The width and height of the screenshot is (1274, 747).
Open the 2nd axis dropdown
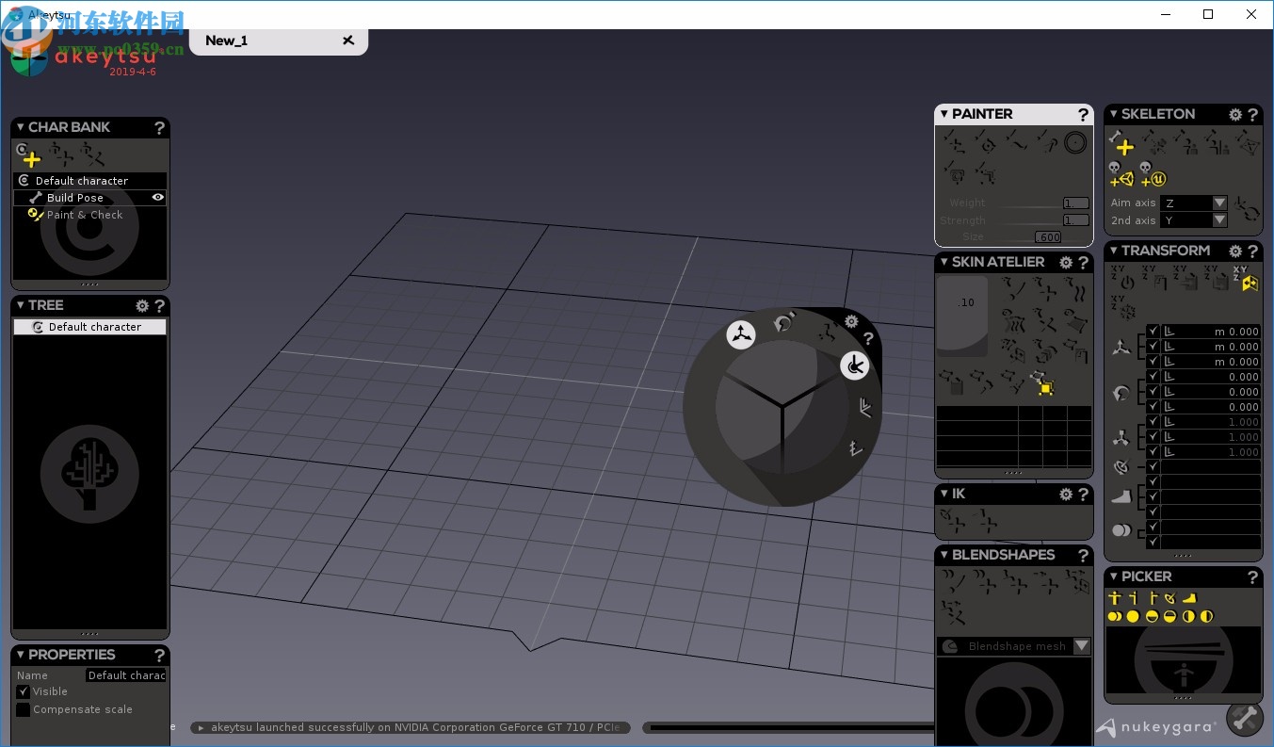[1219, 220]
